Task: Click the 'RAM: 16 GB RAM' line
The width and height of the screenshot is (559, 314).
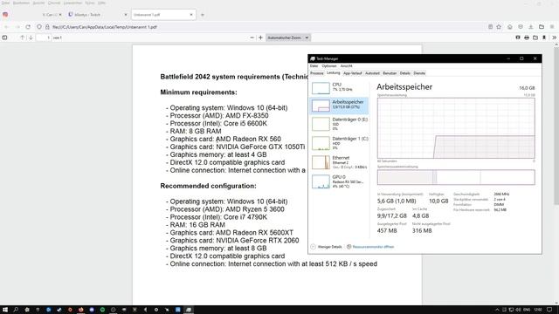Action: pyautogui.click(x=197, y=225)
